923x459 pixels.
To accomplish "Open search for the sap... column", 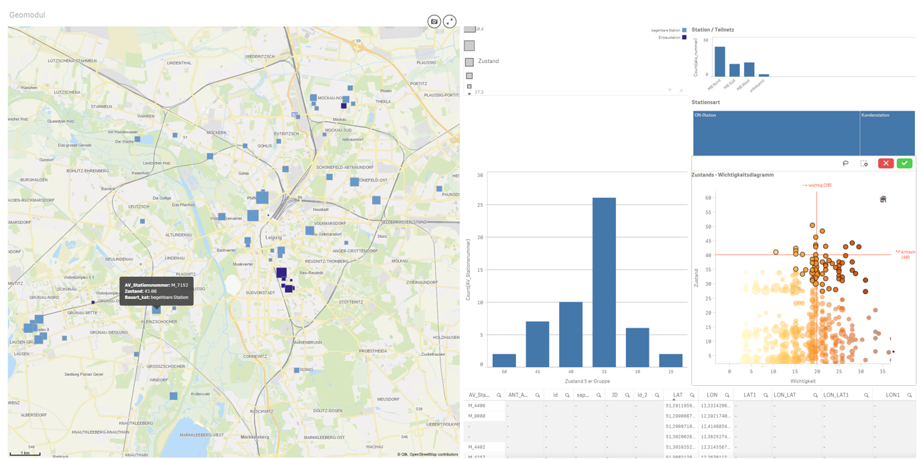I will [599, 395].
